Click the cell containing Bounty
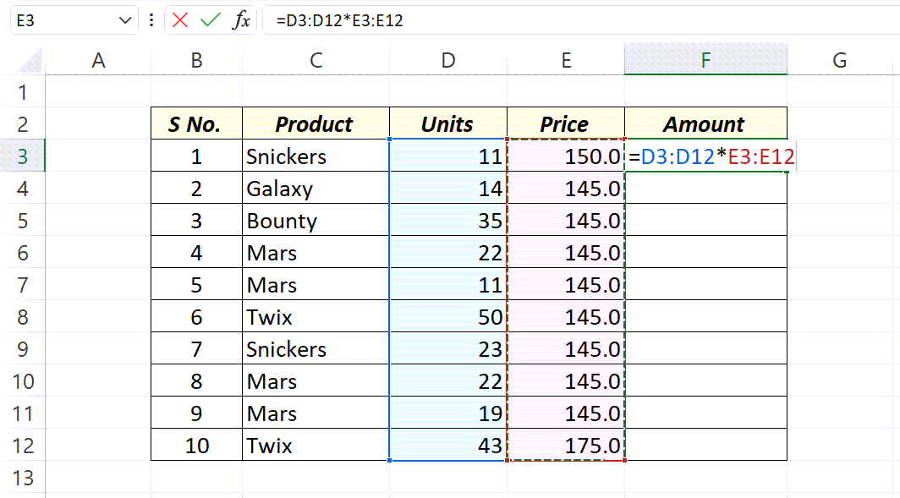Viewport: 900px width, 498px height. (x=315, y=220)
